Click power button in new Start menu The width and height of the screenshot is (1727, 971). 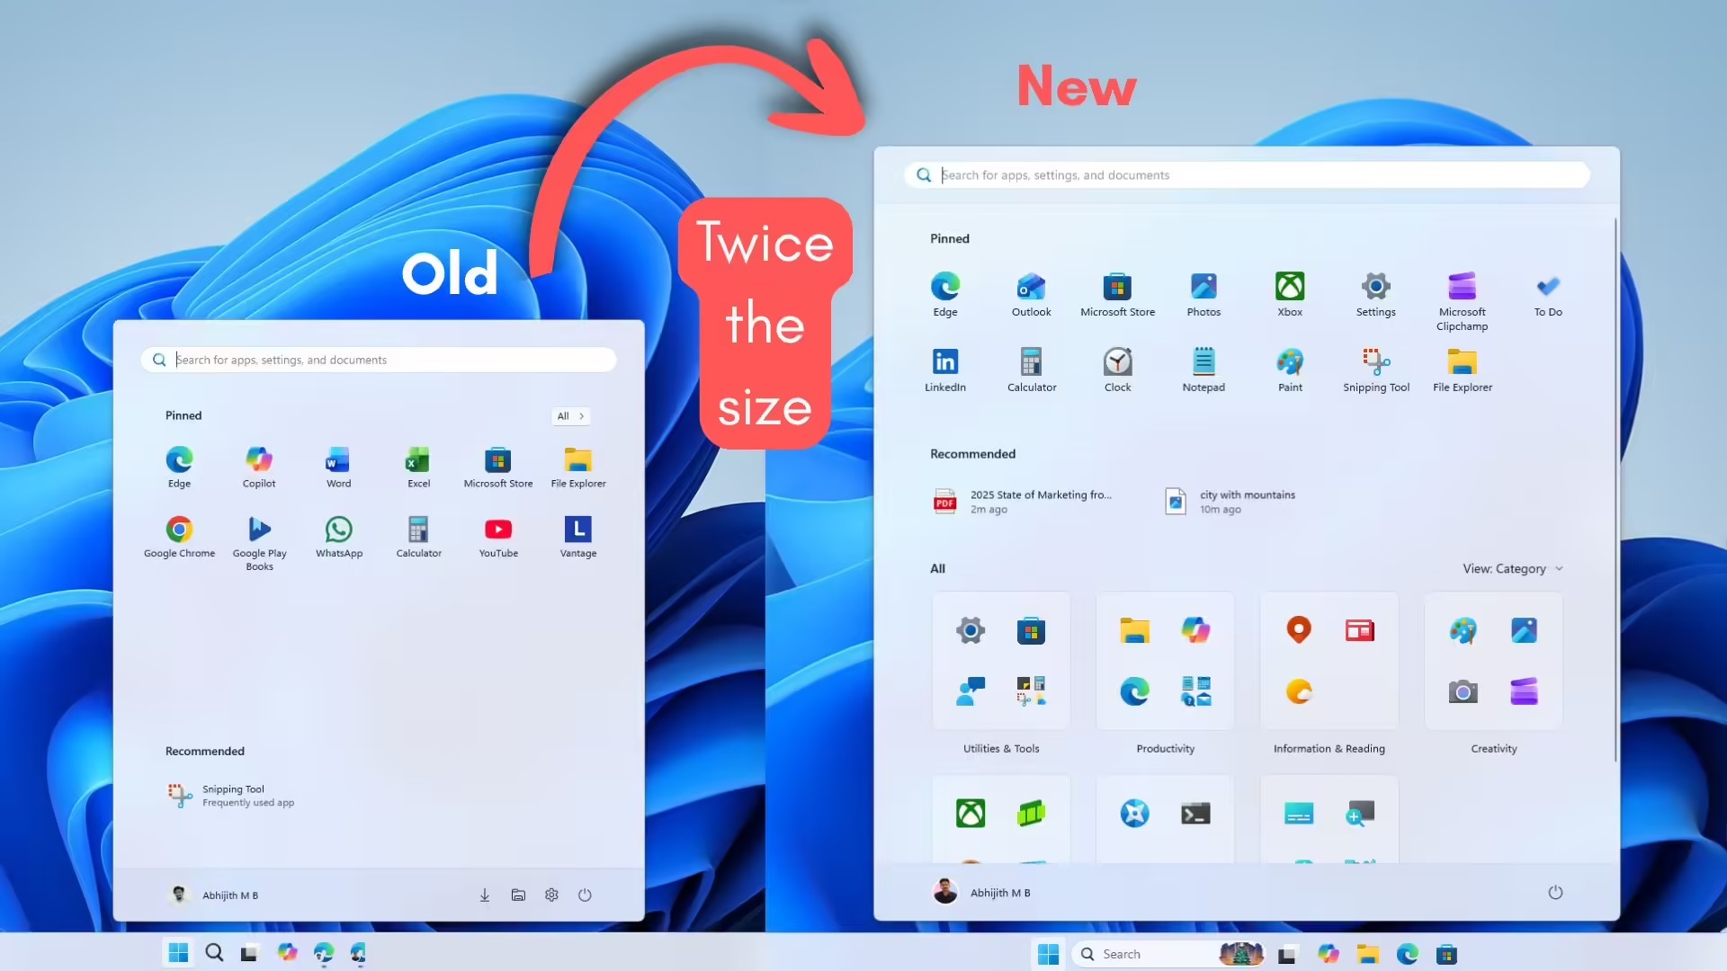click(x=1555, y=893)
